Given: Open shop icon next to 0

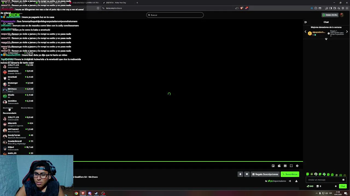Looking at the screenshot, I should coord(317,186).
